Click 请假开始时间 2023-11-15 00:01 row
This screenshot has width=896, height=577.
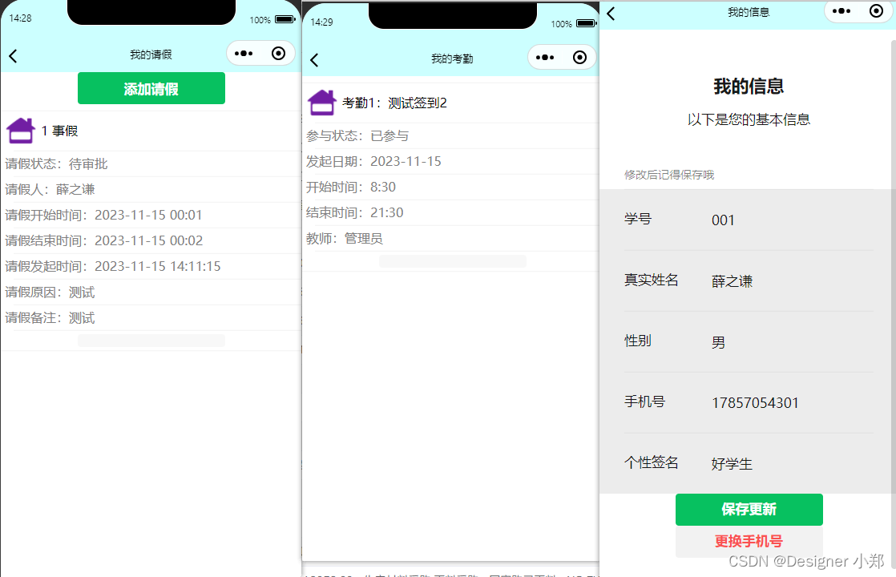coord(151,216)
